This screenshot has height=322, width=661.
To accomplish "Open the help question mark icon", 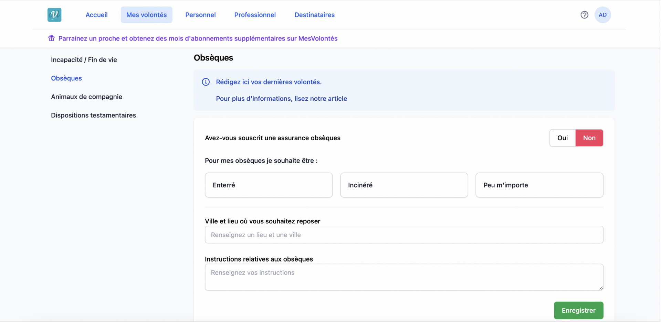I will pos(584,15).
